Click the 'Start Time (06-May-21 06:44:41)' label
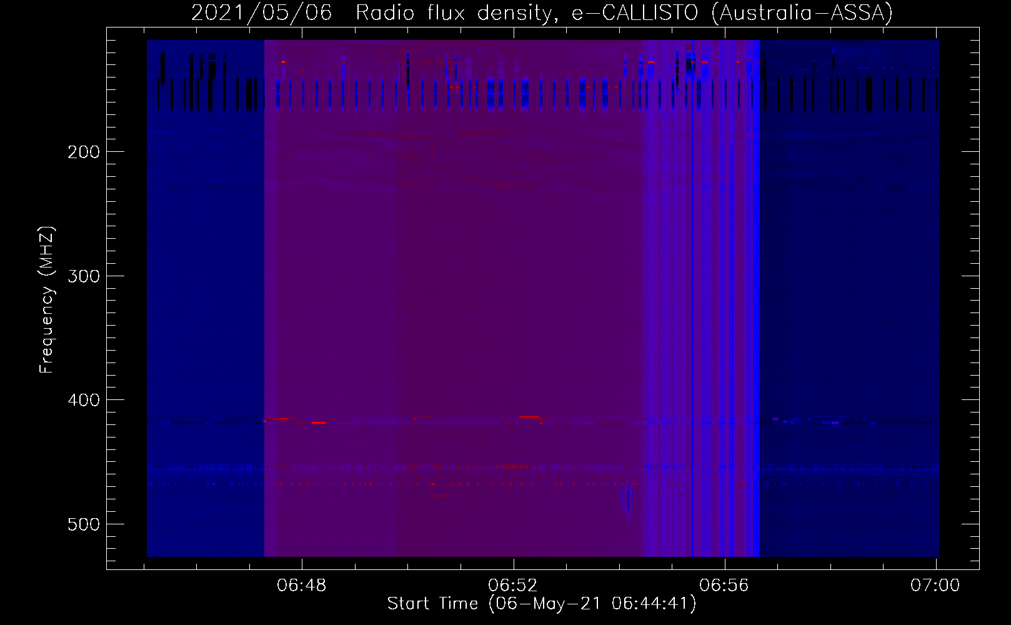The image size is (1011, 625). 542,604
